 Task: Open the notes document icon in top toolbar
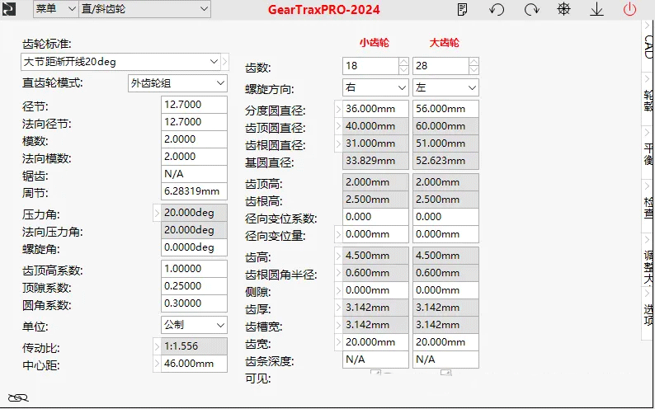pos(463,9)
